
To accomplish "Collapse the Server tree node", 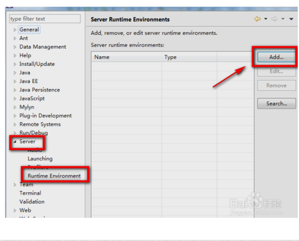I will click(15, 142).
